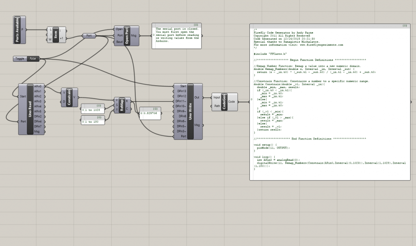The image size is (416, 246).
Task: Click the APin0 output on Uno Read
Action: tap(39, 86)
